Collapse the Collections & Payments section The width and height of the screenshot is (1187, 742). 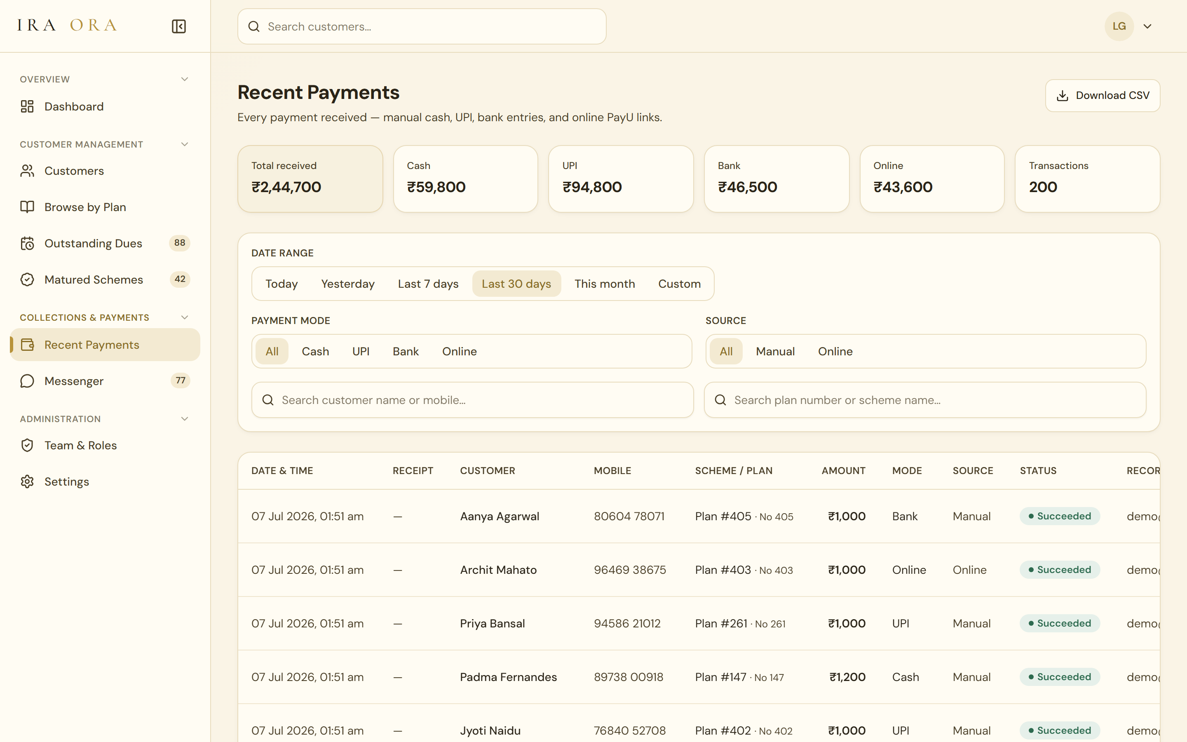click(x=184, y=317)
